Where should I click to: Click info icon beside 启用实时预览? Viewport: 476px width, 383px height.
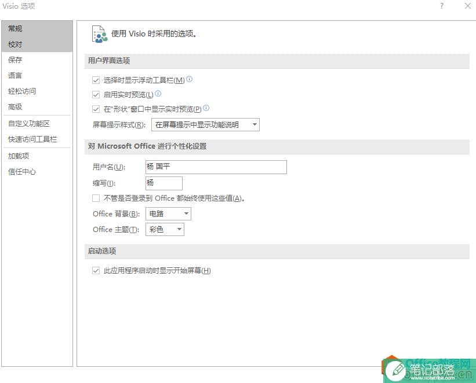pos(158,93)
